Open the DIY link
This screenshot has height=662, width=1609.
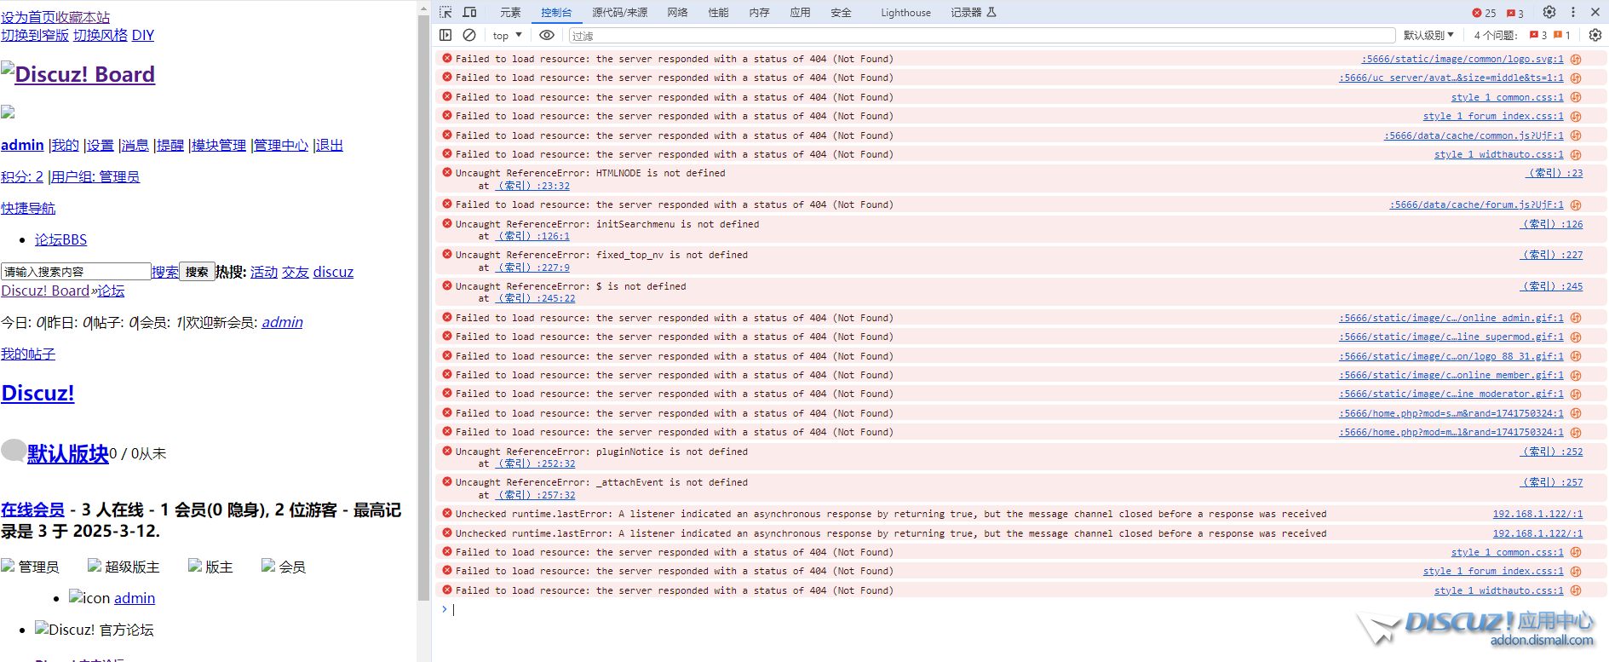coord(143,35)
